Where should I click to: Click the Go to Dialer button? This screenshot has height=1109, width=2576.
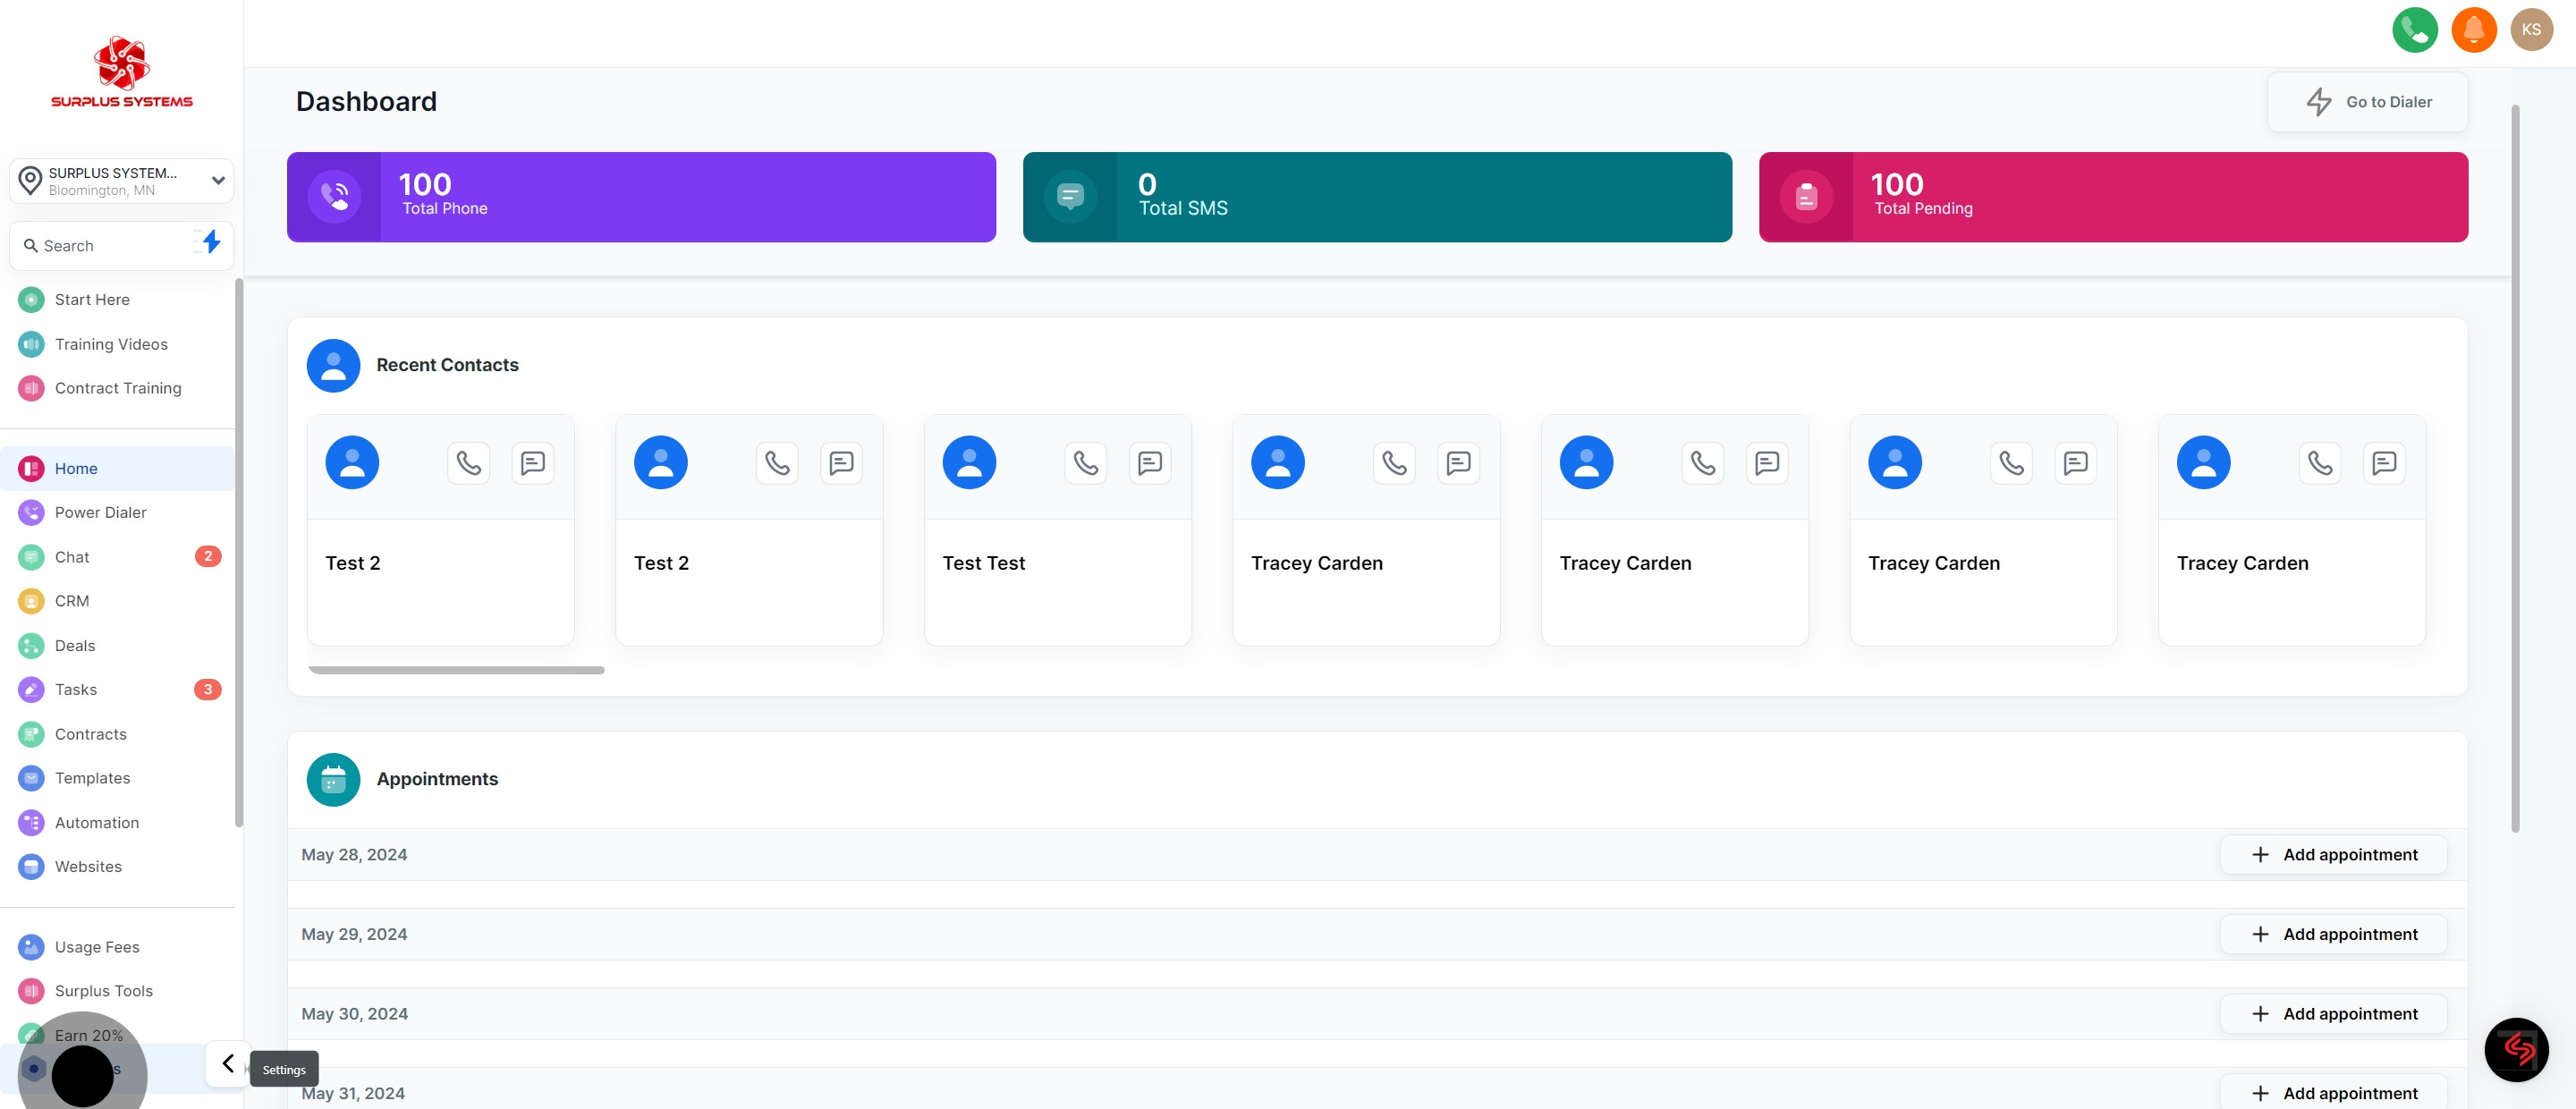pos(2366,102)
